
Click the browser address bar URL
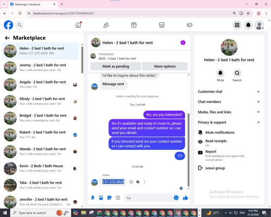[x=63, y=14]
